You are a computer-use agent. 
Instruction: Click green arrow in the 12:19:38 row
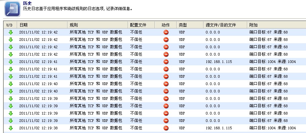click(11, 128)
